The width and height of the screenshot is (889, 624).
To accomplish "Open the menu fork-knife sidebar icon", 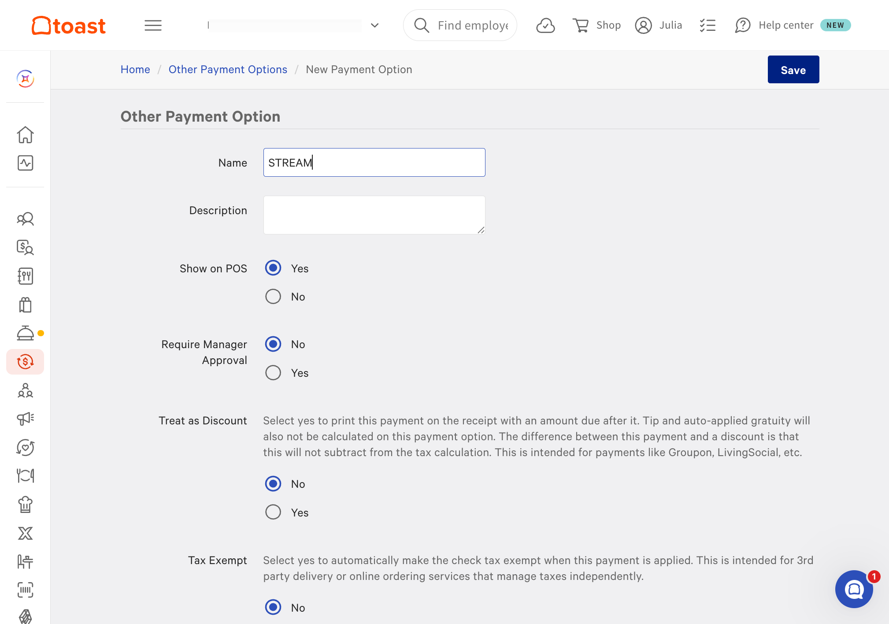I will coord(25,276).
